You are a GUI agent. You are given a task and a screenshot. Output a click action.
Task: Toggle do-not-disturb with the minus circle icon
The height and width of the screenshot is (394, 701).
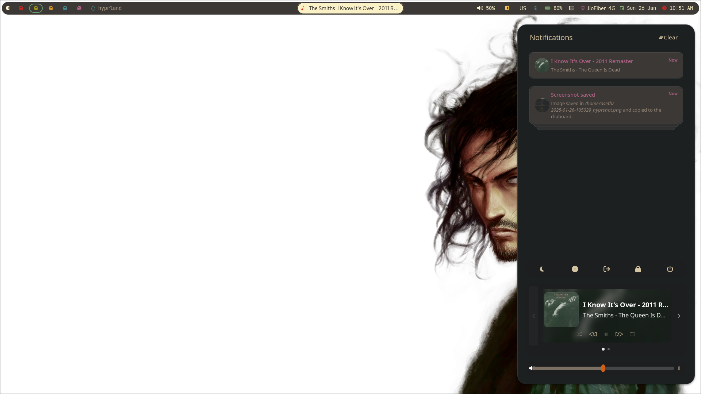[575, 269]
